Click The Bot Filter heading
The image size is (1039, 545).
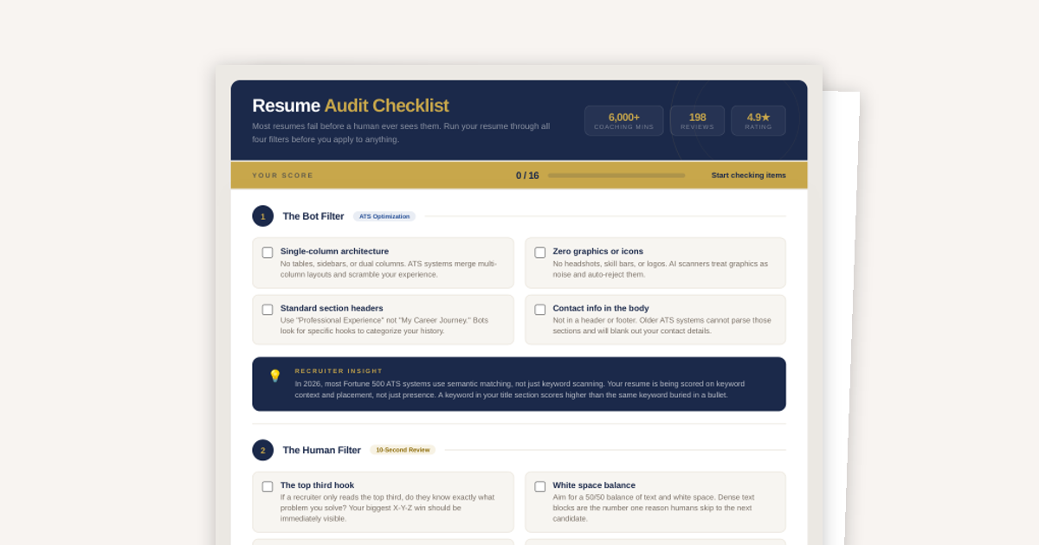(x=313, y=216)
